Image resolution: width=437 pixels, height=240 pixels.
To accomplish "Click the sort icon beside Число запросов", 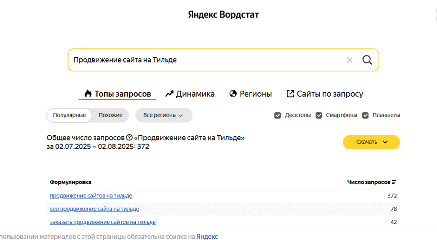I will point(394,182).
